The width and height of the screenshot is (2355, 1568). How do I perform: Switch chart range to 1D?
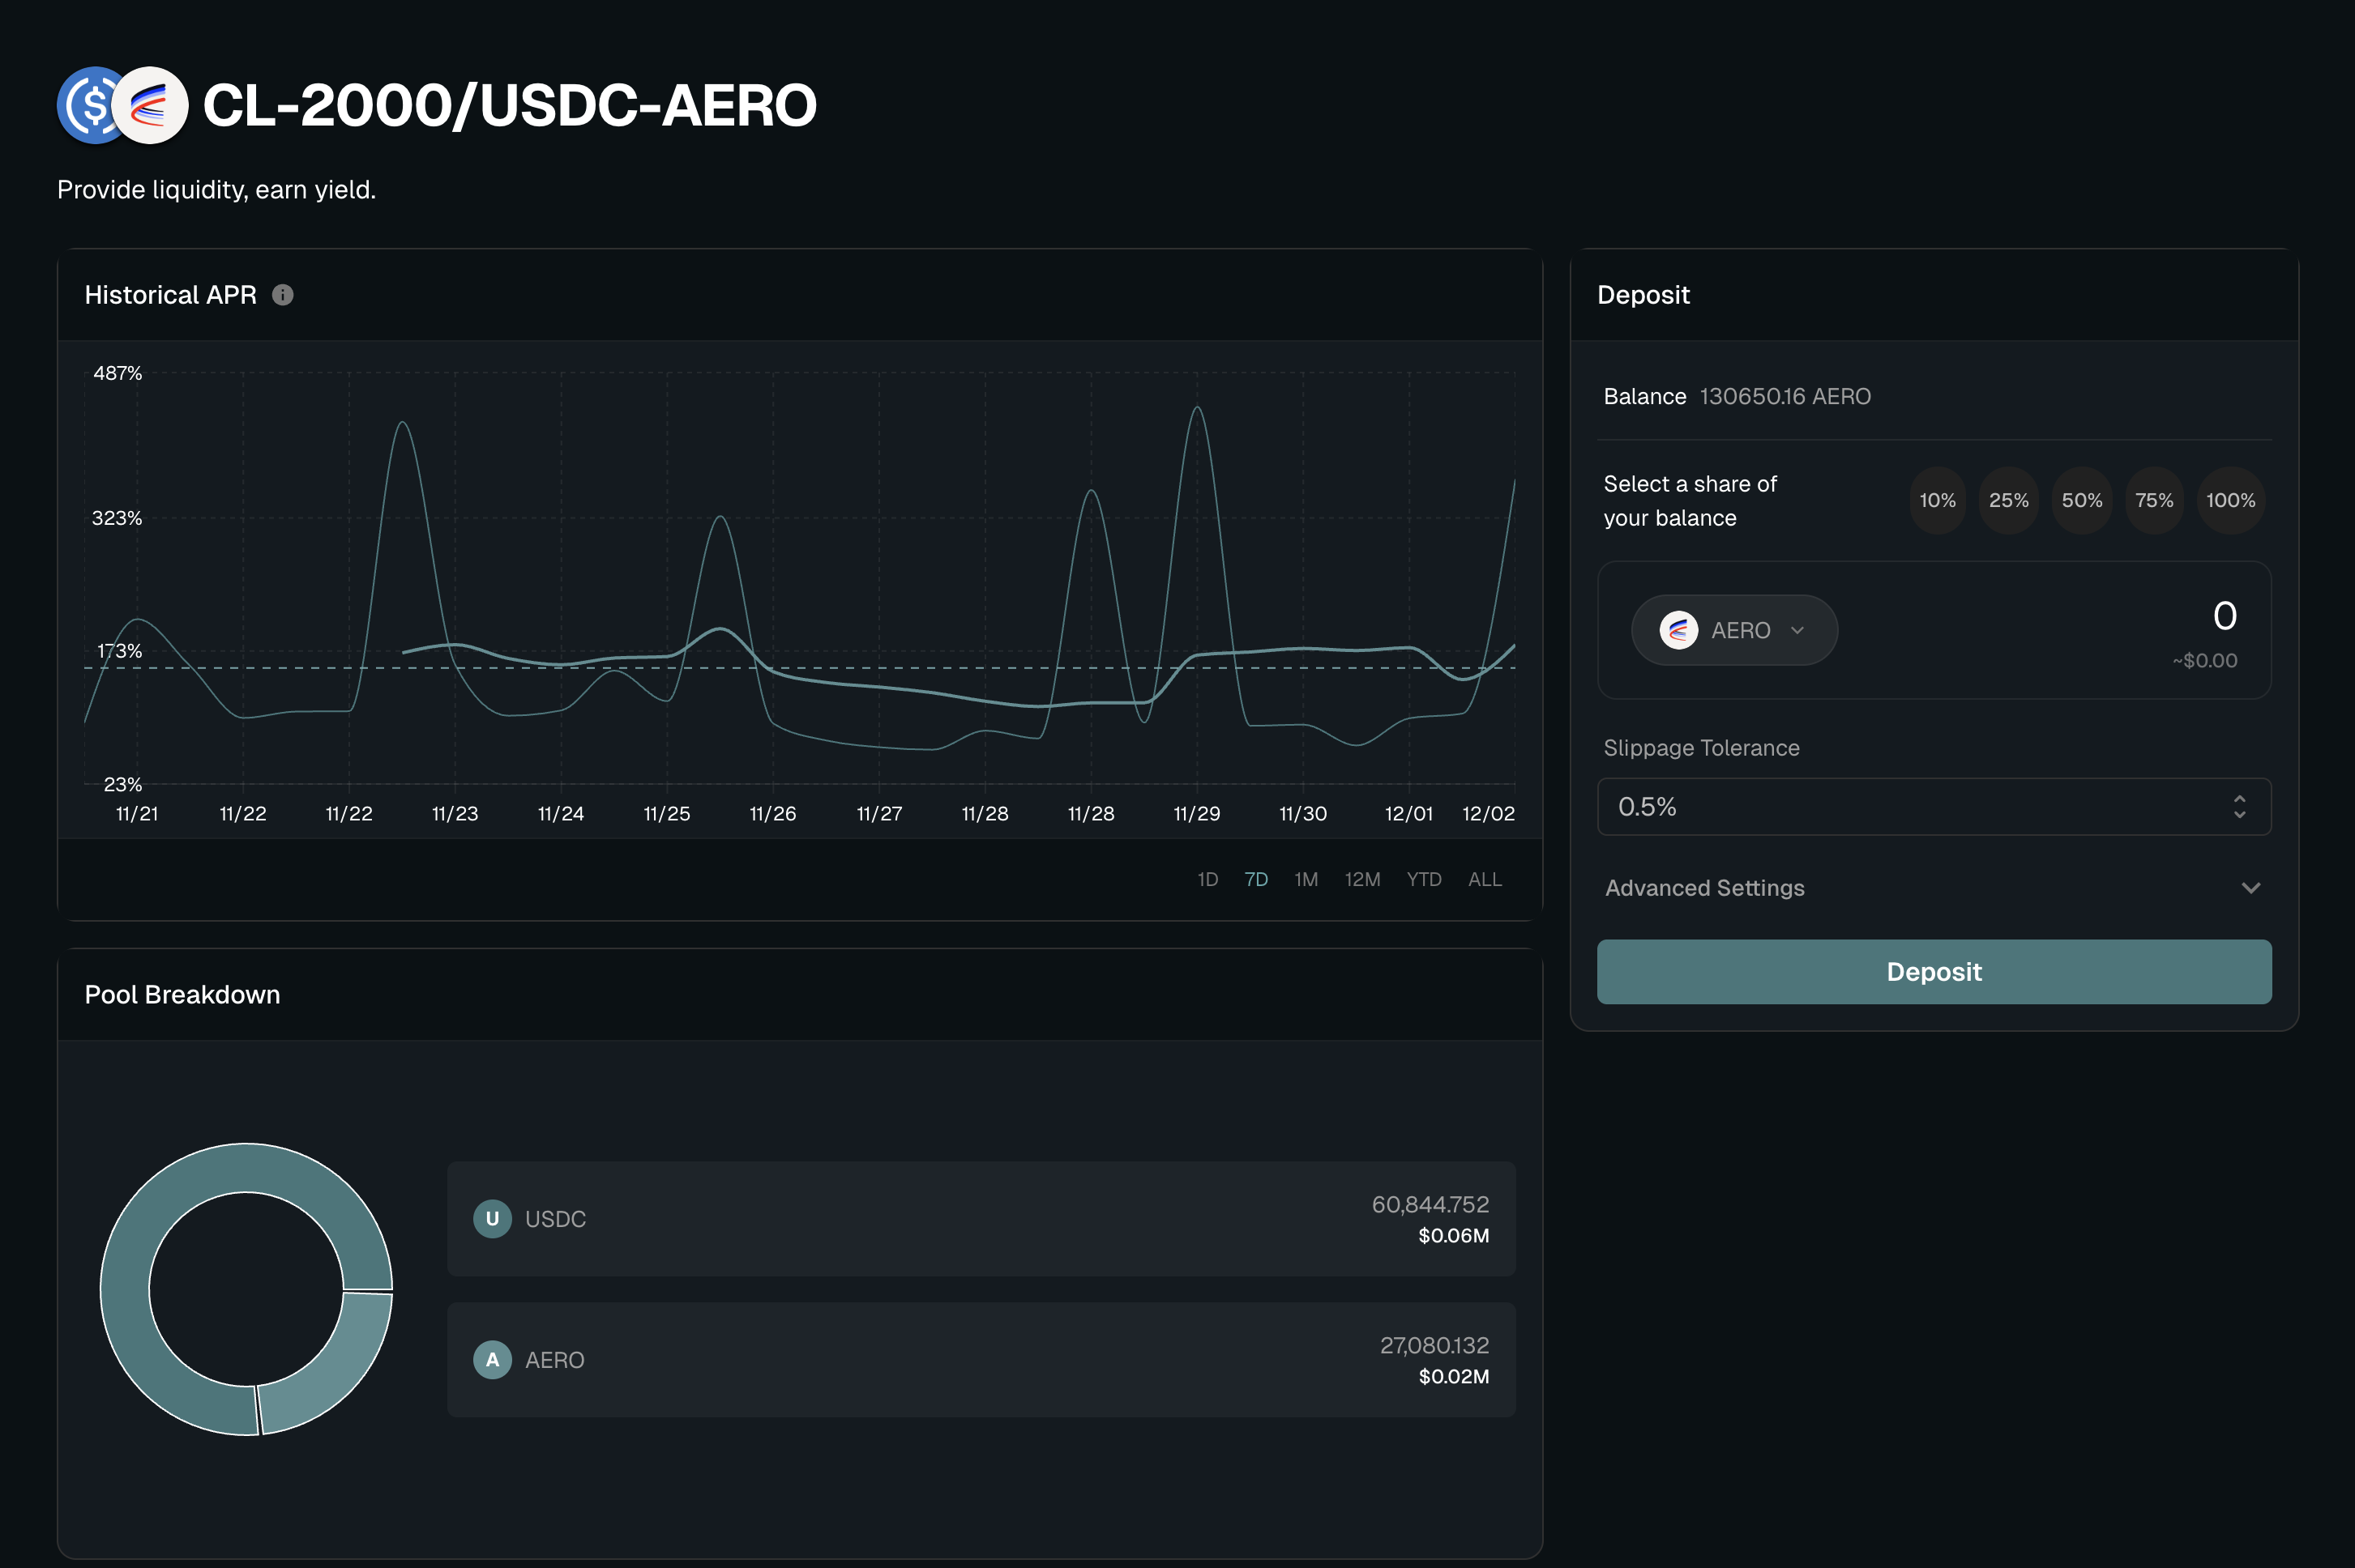click(x=1207, y=880)
